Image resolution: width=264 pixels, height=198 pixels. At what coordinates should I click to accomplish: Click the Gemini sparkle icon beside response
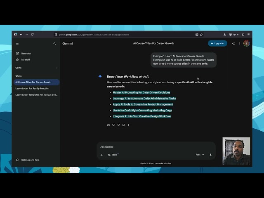(100, 76)
